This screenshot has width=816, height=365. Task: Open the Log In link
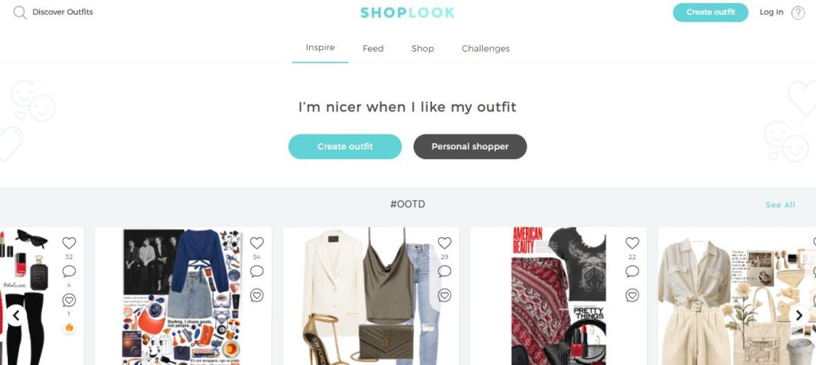click(771, 12)
